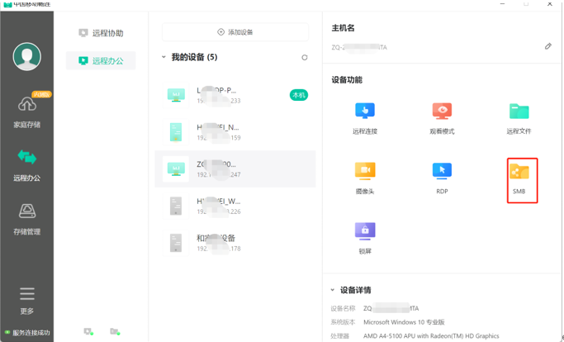This screenshot has width=564, height=342.
Task: Click the 摄像头 camera icon
Action: (364, 172)
